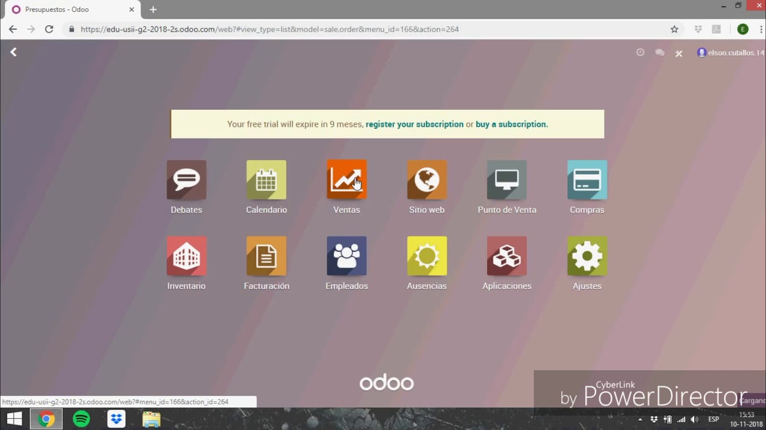Open the Windows Start menu

click(14, 419)
